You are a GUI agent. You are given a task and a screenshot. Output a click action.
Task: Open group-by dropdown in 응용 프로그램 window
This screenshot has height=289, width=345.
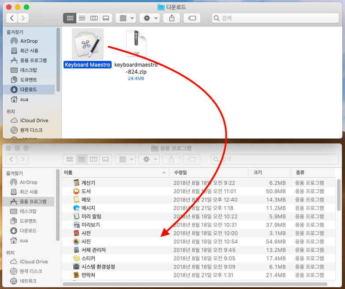point(125,159)
